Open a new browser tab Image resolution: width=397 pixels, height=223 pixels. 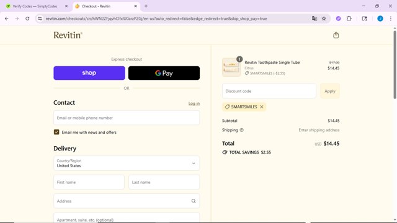pos(146,6)
